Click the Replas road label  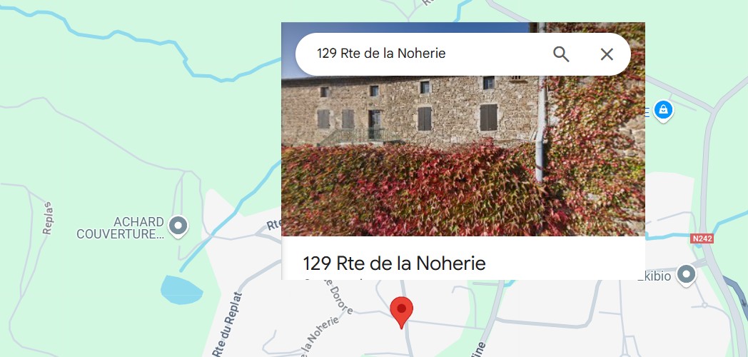(47, 218)
